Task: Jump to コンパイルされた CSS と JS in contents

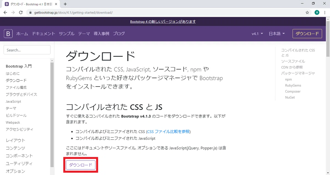Action: point(298,53)
